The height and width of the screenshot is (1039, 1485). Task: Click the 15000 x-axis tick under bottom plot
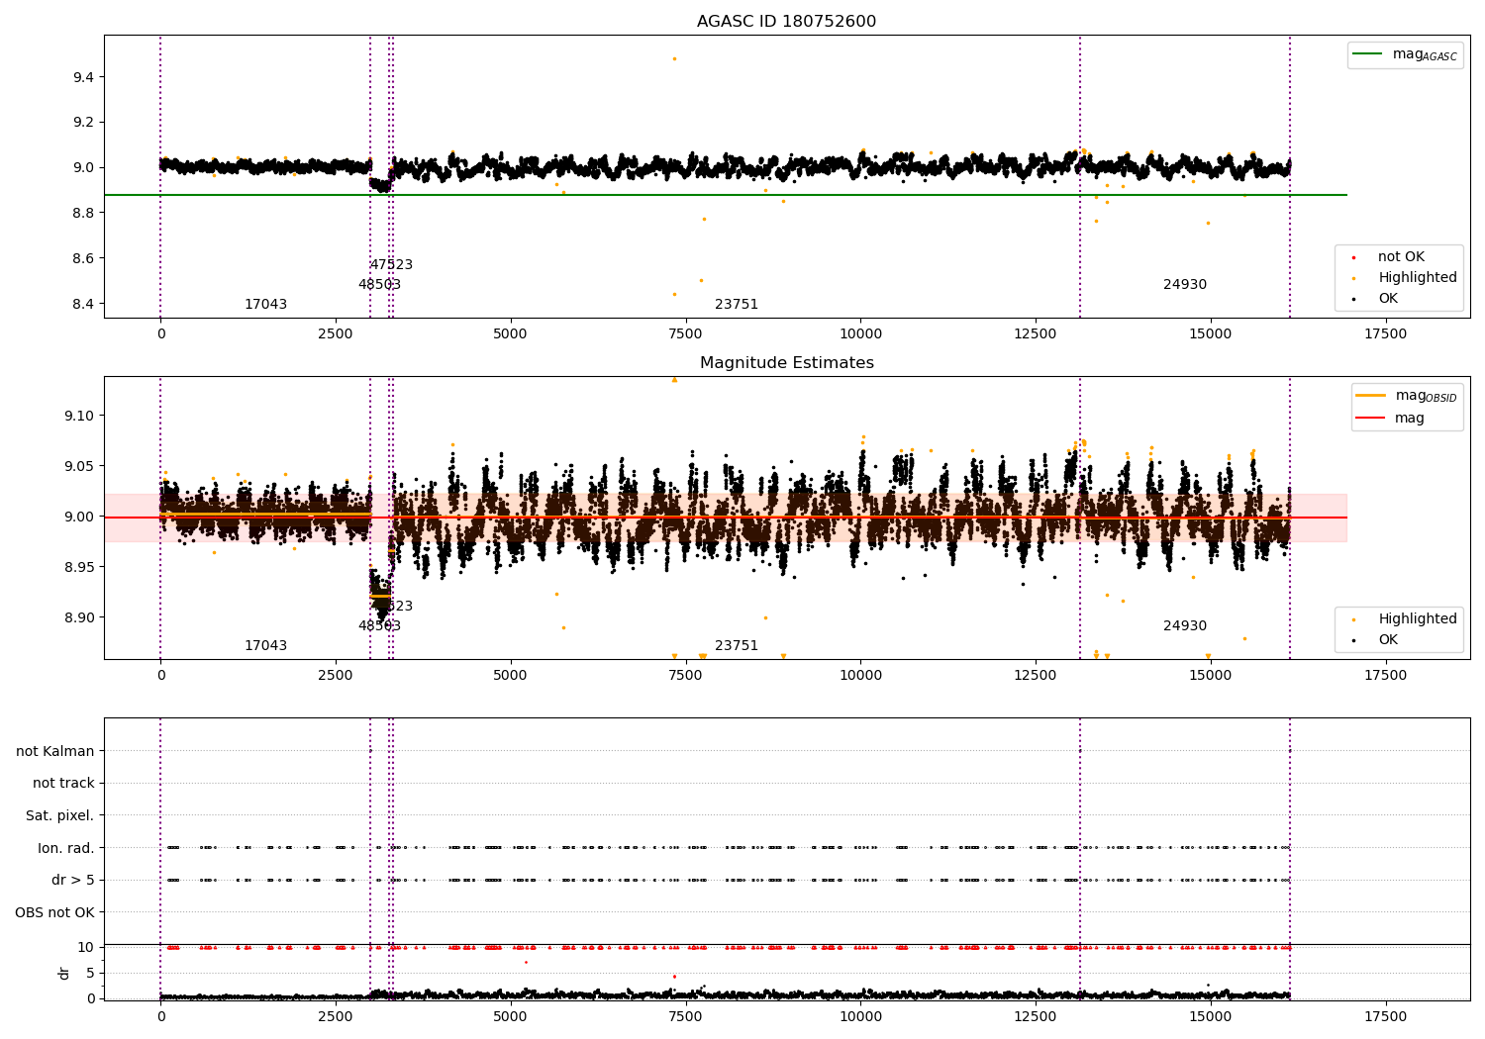(1210, 1017)
